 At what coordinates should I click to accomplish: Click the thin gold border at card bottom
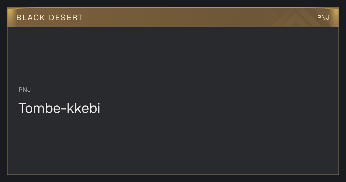pos(173,174)
